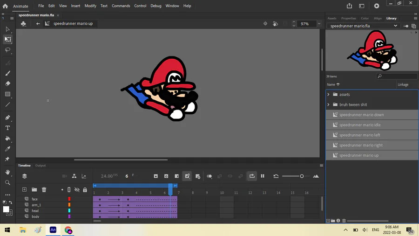The height and width of the screenshot is (236, 419).
Task: Switch to the Output tab
Action: [41, 166]
